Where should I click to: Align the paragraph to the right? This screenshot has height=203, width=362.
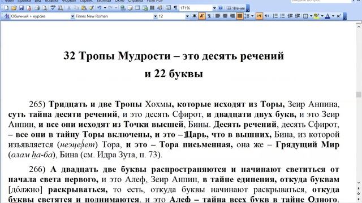pos(232,16)
